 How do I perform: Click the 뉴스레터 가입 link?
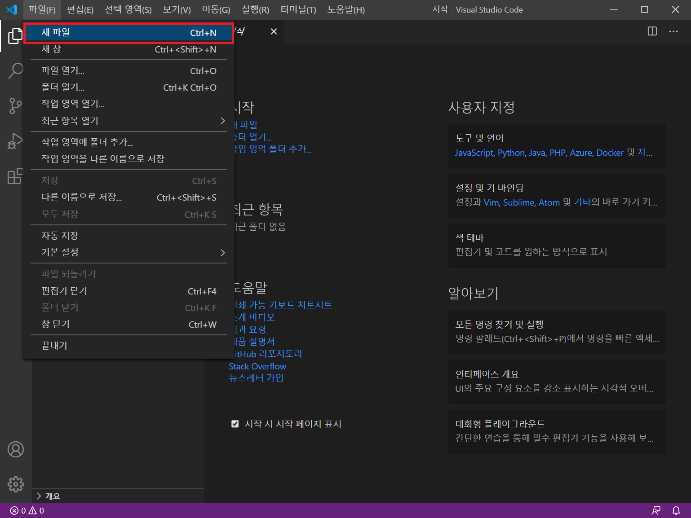256,378
